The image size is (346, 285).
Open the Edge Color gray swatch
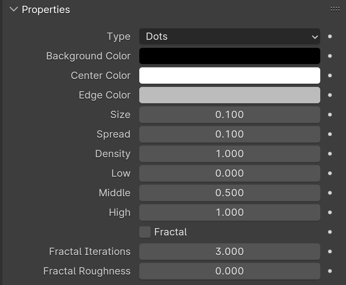(230, 95)
